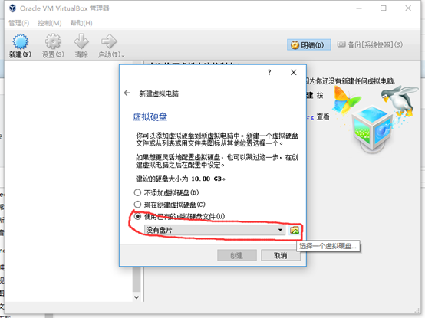425x318 pixels.
Task: Click the 创建 (Create) button
Action: pyautogui.click(x=237, y=255)
